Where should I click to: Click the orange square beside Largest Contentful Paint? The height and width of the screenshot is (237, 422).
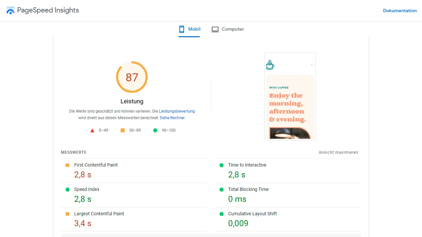tap(68, 214)
